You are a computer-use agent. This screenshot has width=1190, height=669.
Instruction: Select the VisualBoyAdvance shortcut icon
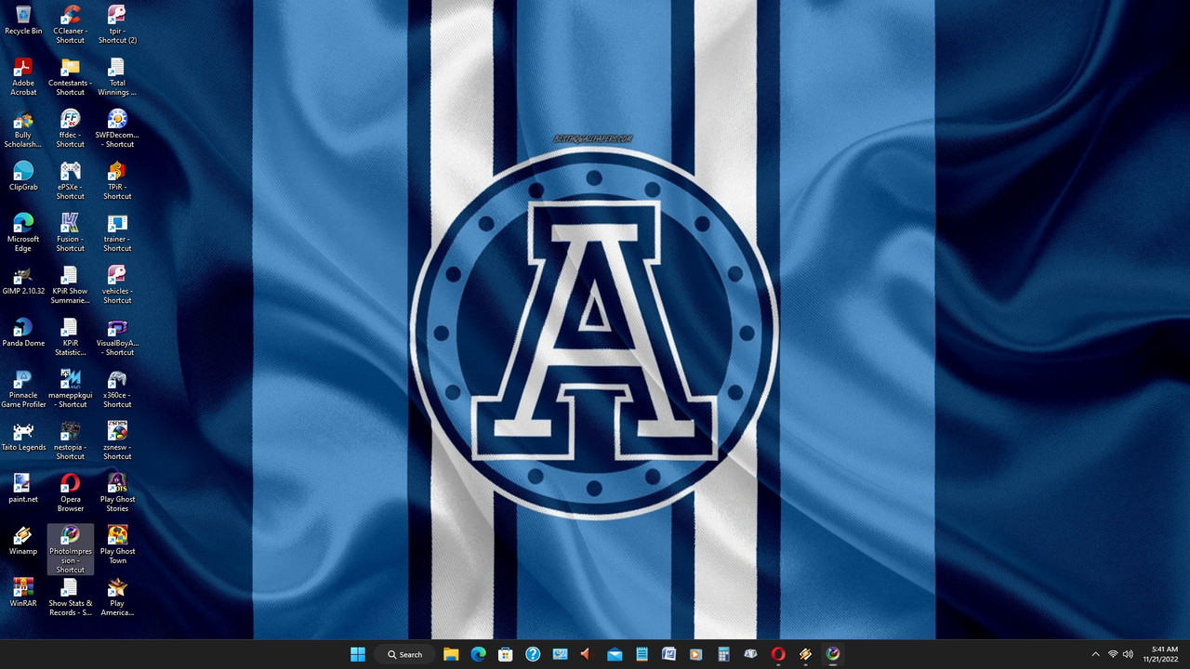(117, 337)
